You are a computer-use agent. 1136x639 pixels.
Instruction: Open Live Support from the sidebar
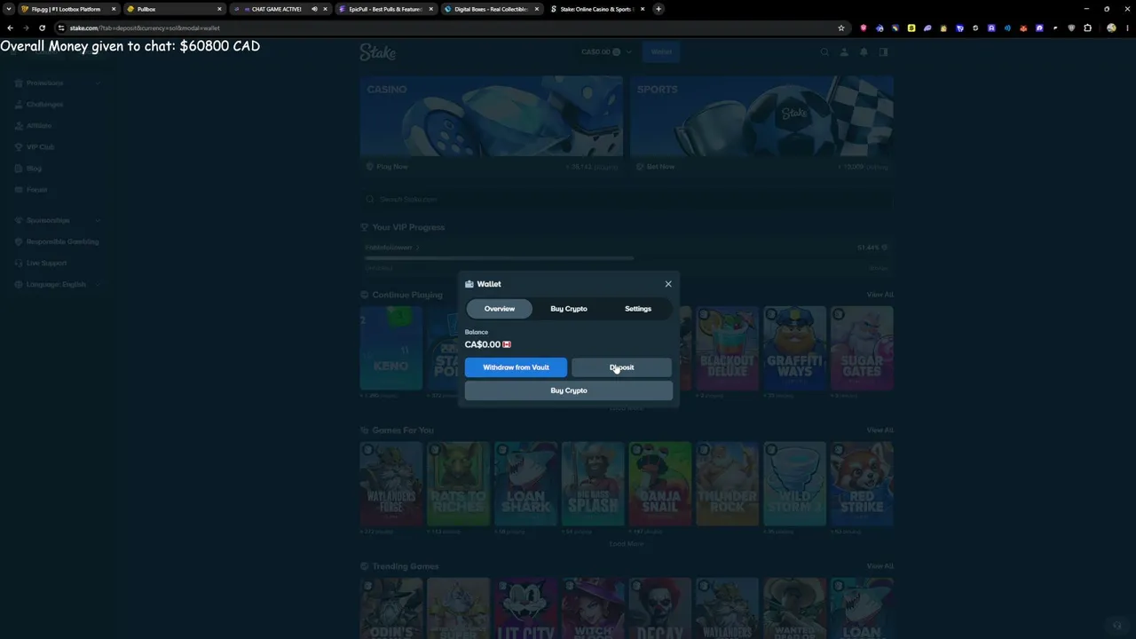coord(57,263)
